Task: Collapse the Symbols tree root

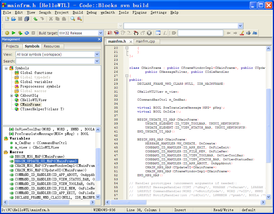Action: coord(6,68)
